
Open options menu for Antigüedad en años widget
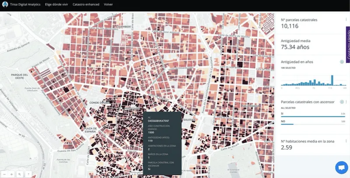click(x=346, y=62)
